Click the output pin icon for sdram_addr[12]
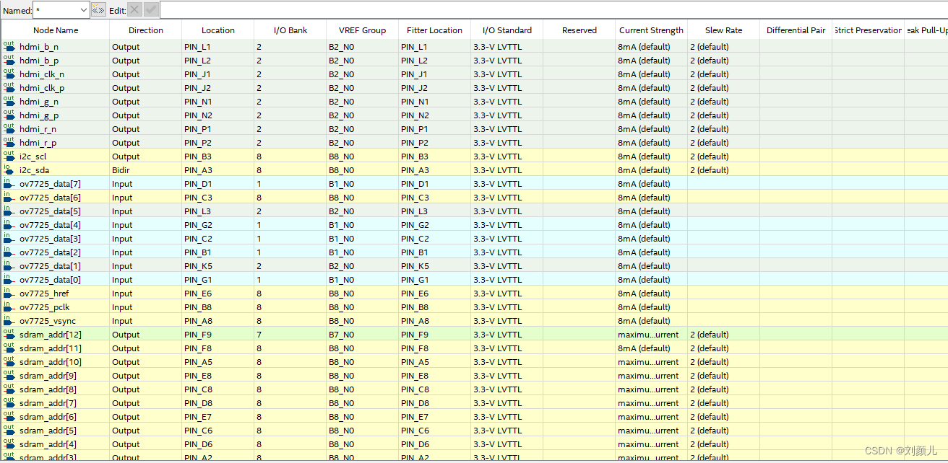 click(9, 335)
